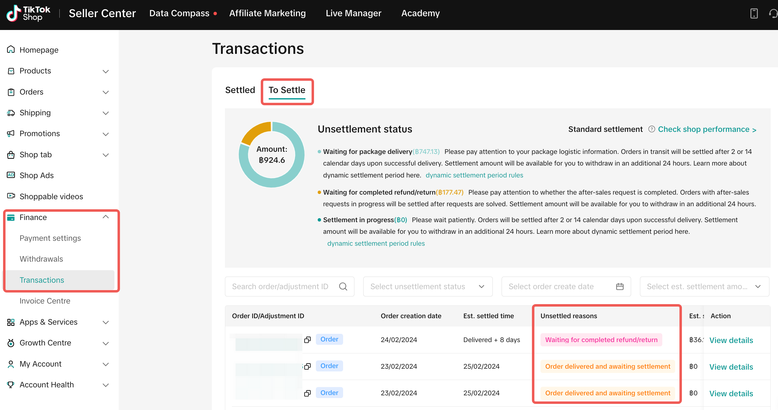This screenshot has height=410, width=778.
Task: Open the Select unsettlement status dropdown
Action: (x=428, y=286)
